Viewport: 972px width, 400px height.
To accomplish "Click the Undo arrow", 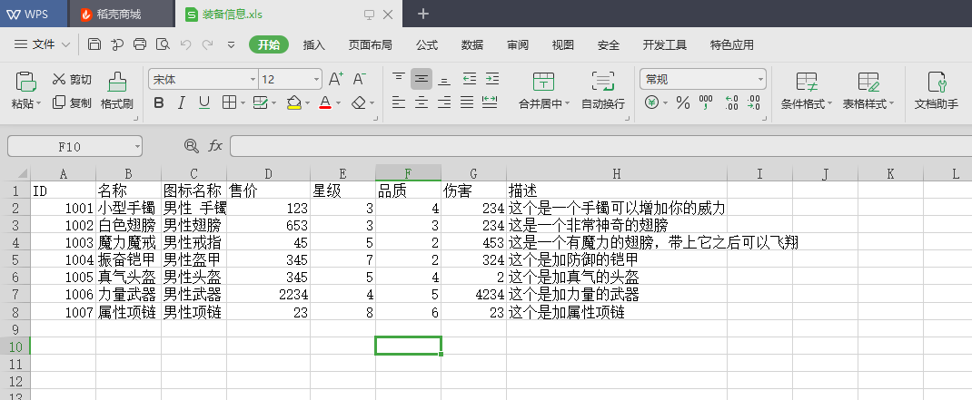I will coord(185,44).
